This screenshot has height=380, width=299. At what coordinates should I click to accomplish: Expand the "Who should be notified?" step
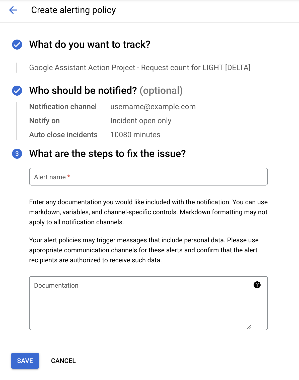106,91
